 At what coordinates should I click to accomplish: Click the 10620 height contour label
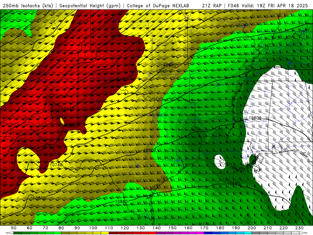[68, 109]
